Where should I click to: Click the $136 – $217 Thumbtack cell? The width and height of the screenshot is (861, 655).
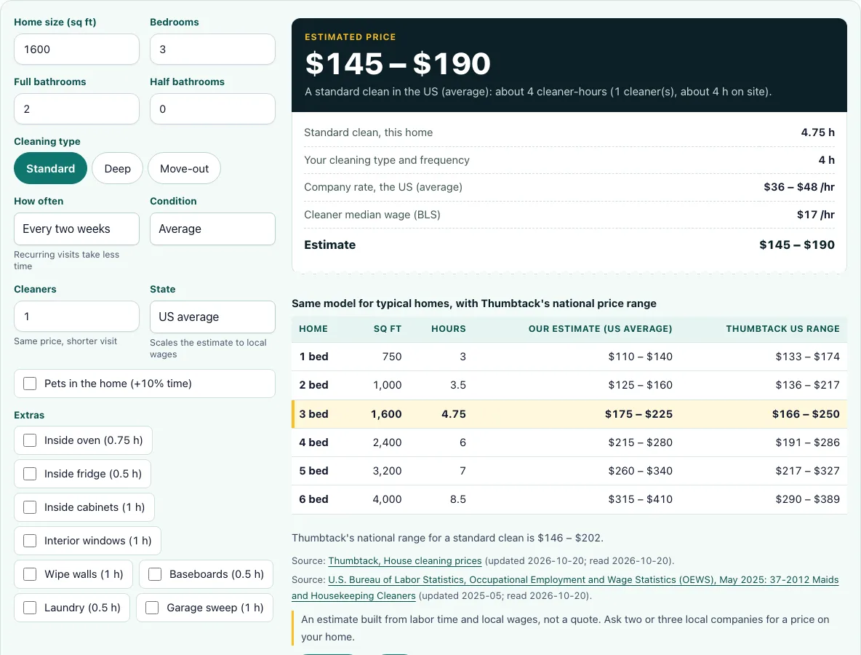click(807, 385)
